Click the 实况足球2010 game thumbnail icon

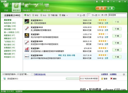tap(27, 28)
